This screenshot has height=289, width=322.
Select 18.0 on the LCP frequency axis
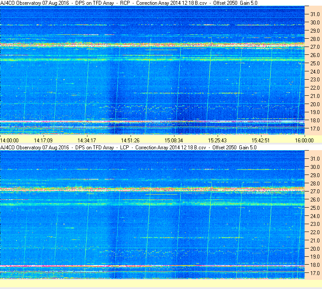coord(315,265)
